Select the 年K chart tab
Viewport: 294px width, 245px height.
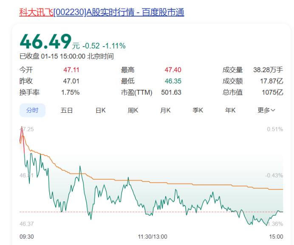pos(230,110)
